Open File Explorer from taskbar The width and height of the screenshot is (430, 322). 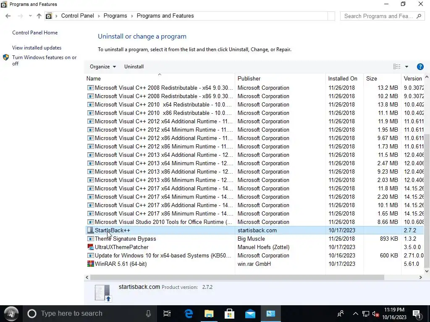209,314
